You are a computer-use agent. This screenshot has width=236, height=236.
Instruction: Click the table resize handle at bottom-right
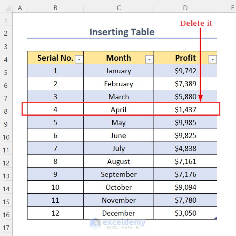[216, 218]
